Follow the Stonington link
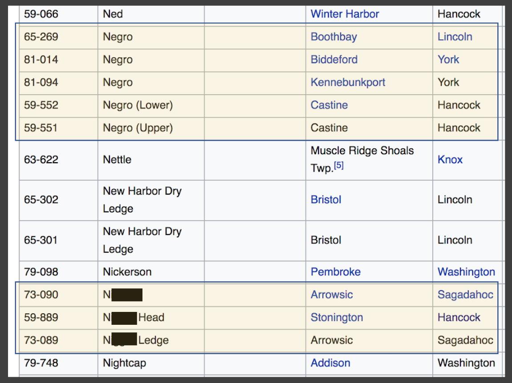 pos(337,317)
